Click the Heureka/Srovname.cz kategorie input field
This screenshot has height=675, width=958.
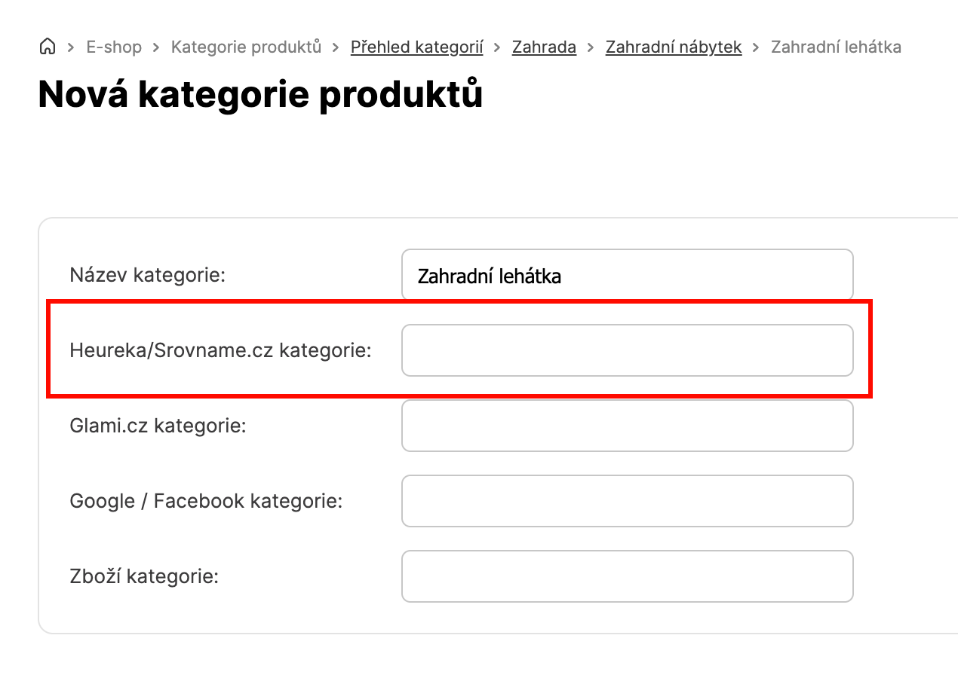click(x=627, y=350)
